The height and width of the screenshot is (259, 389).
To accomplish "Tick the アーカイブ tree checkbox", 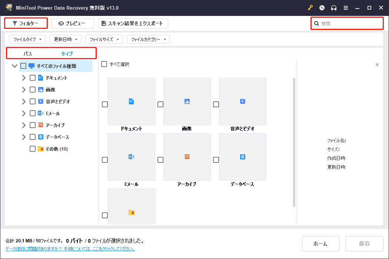I will [x=33, y=125].
